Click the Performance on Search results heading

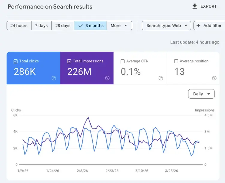point(50,7)
